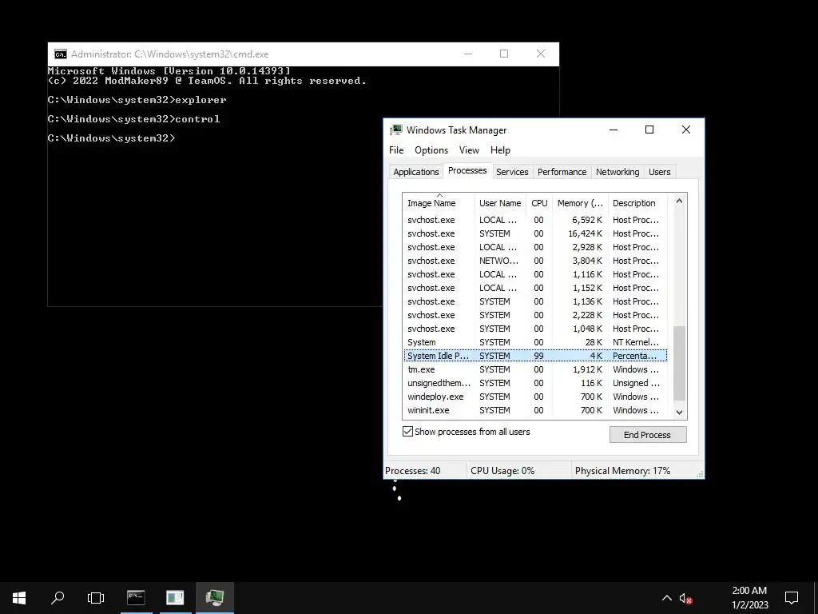
Task: Select the System Idle Process row
Action: pos(536,356)
